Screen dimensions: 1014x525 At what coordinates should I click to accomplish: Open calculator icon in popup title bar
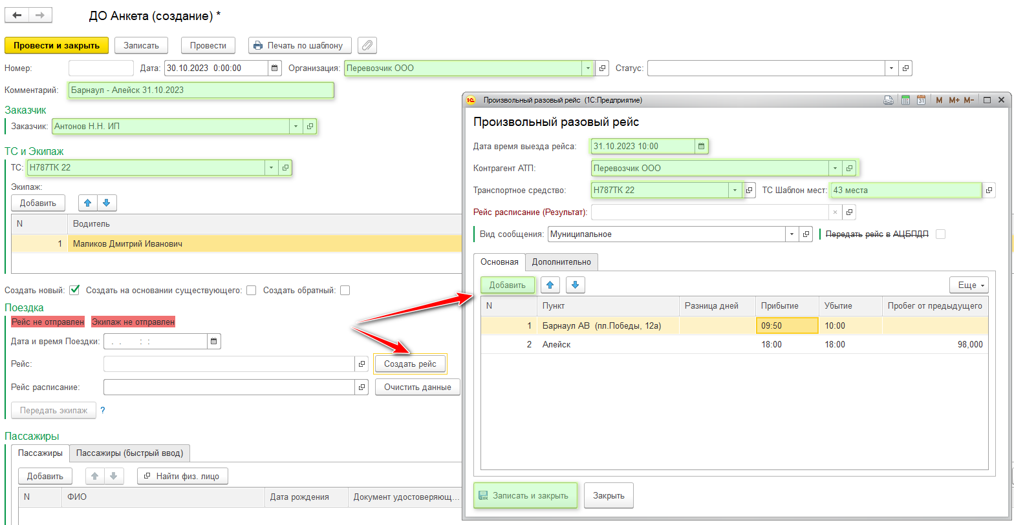[905, 100]
